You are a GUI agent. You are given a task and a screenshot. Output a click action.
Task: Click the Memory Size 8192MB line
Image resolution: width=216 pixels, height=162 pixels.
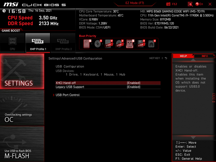click(x=156, y=19)
